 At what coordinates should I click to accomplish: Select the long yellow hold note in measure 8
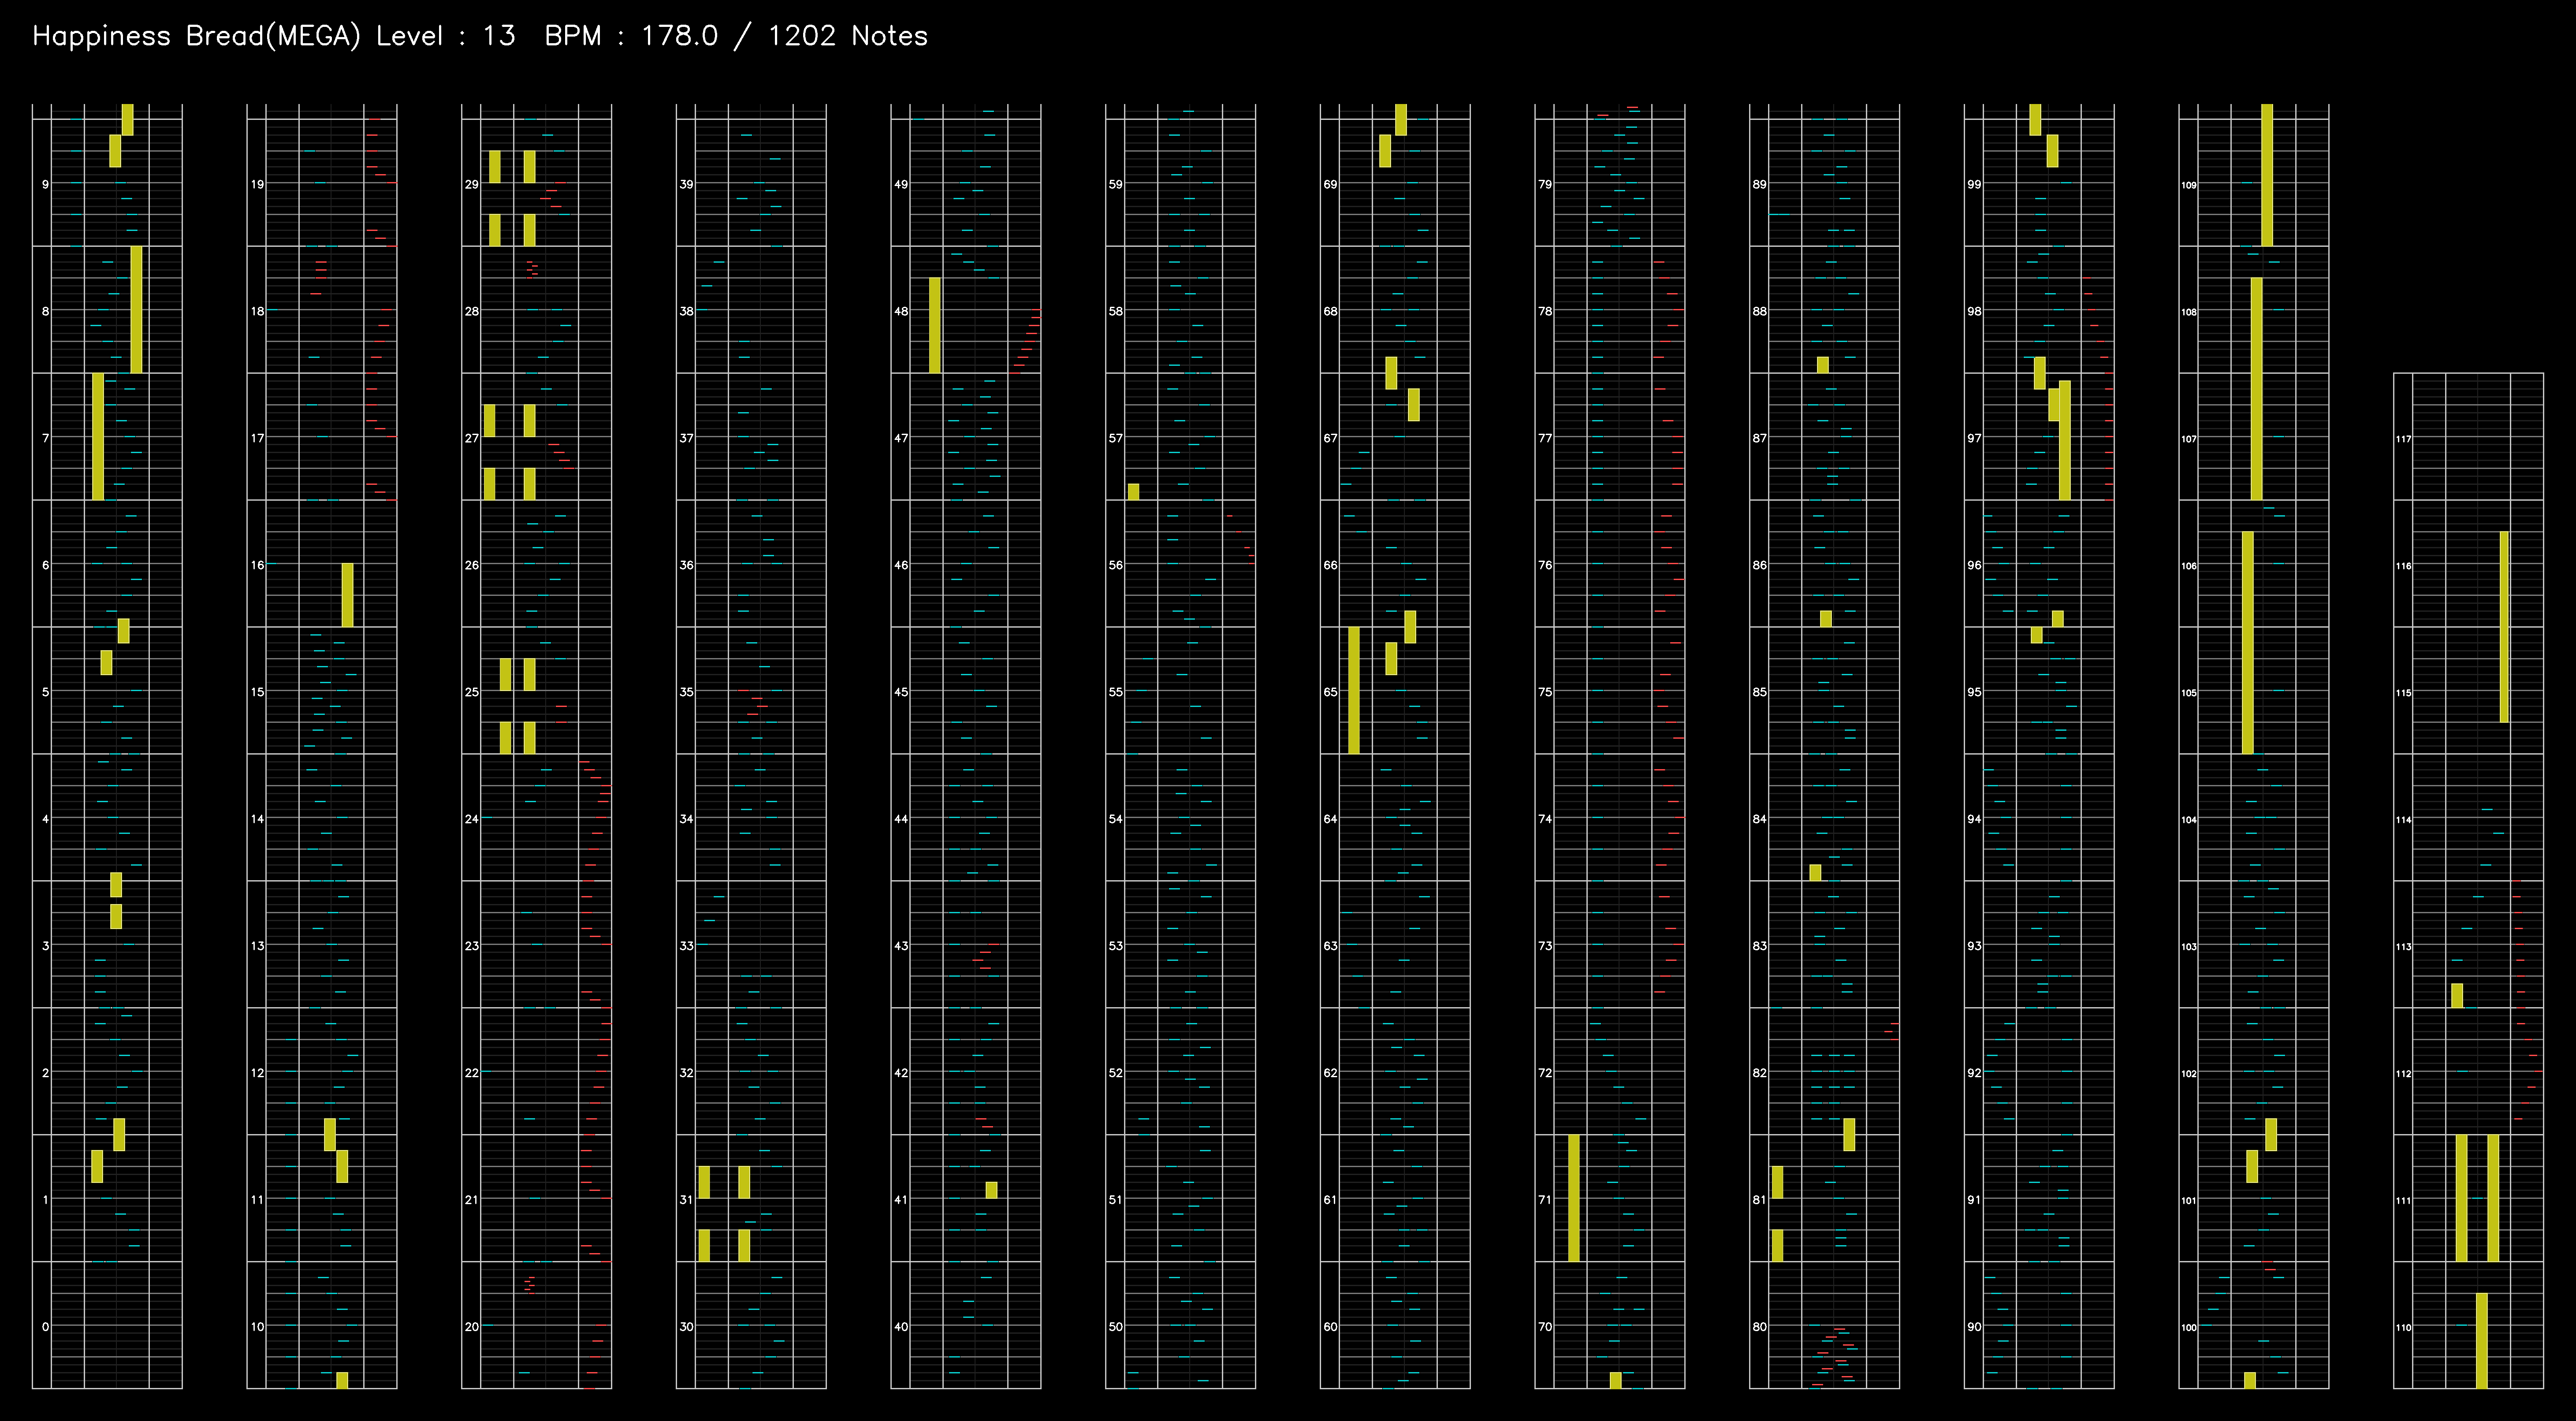[x=137, y=309]
